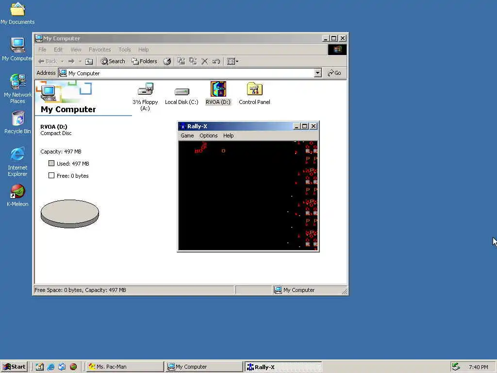
Task: Click the Delete X toolbar icon
Action: pos(205,61)
